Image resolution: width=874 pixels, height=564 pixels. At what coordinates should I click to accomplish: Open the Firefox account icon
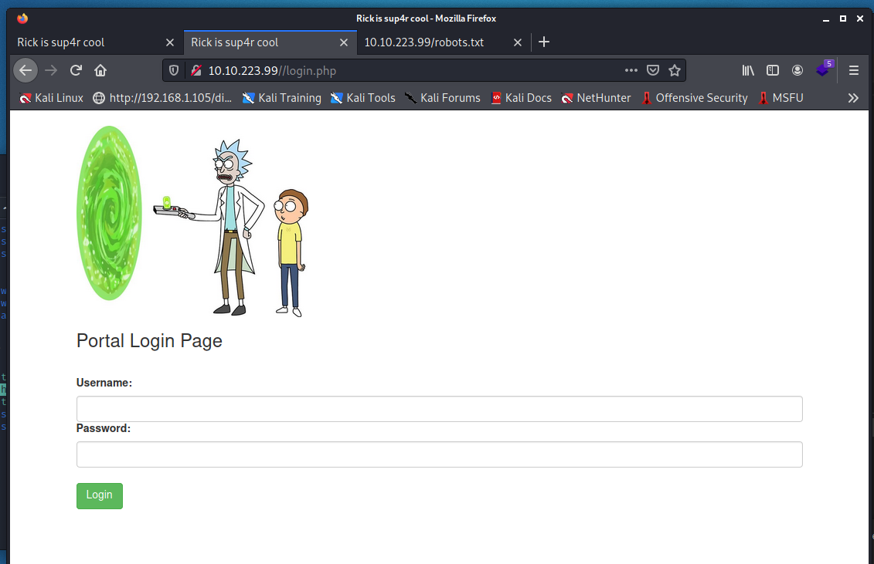coord(797,70)
